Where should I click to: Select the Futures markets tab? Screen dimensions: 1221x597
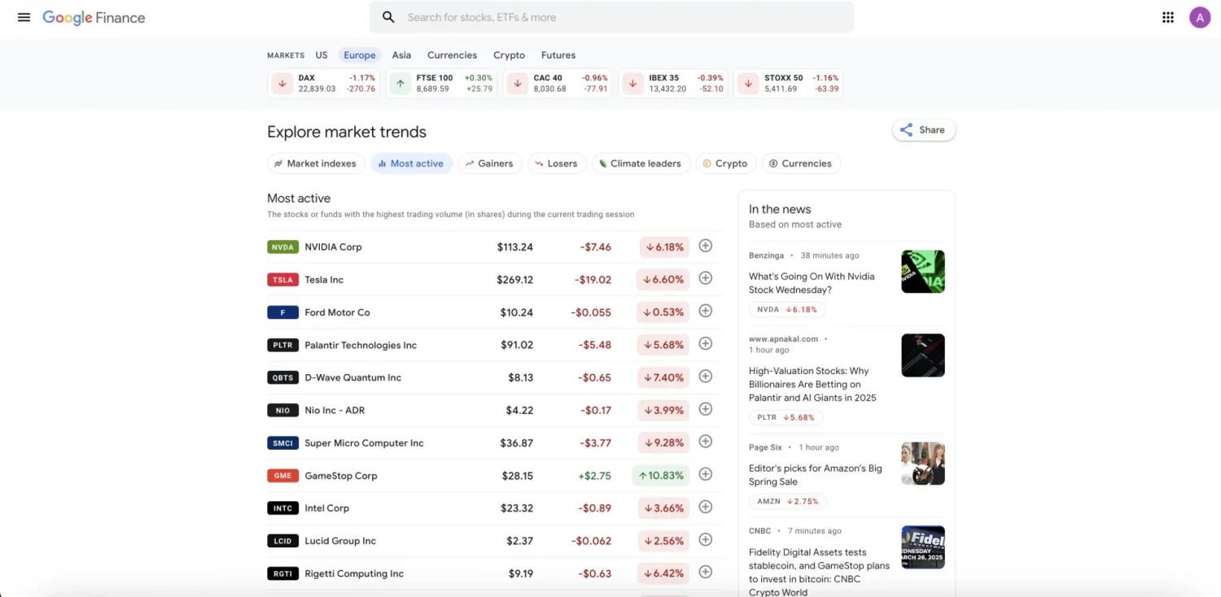558,55
